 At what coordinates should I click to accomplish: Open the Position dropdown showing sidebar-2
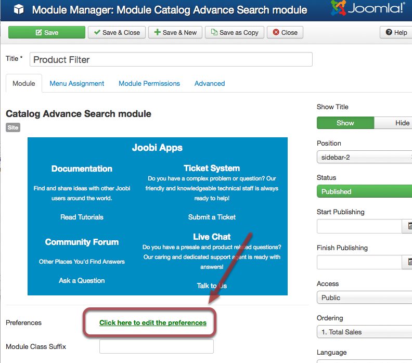pos(365,157)
